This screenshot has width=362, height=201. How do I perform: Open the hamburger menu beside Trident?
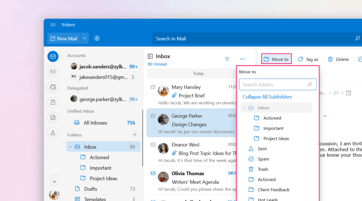coord(53,25)
